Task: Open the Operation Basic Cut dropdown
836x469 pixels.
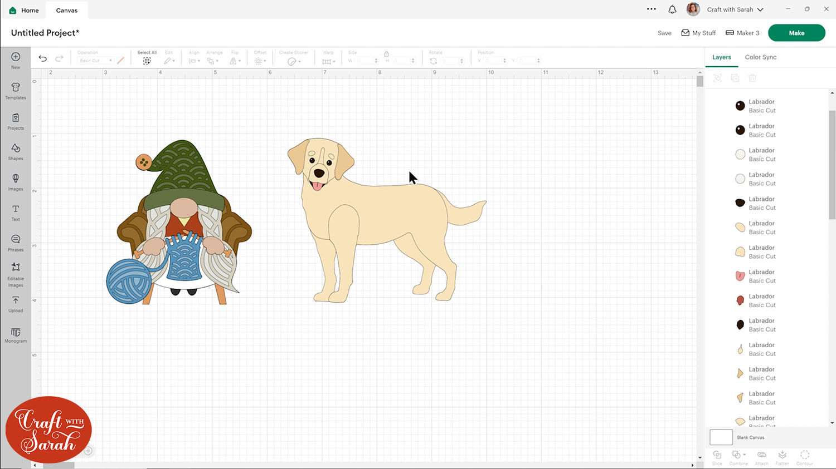Action: [x=95, y=61]
